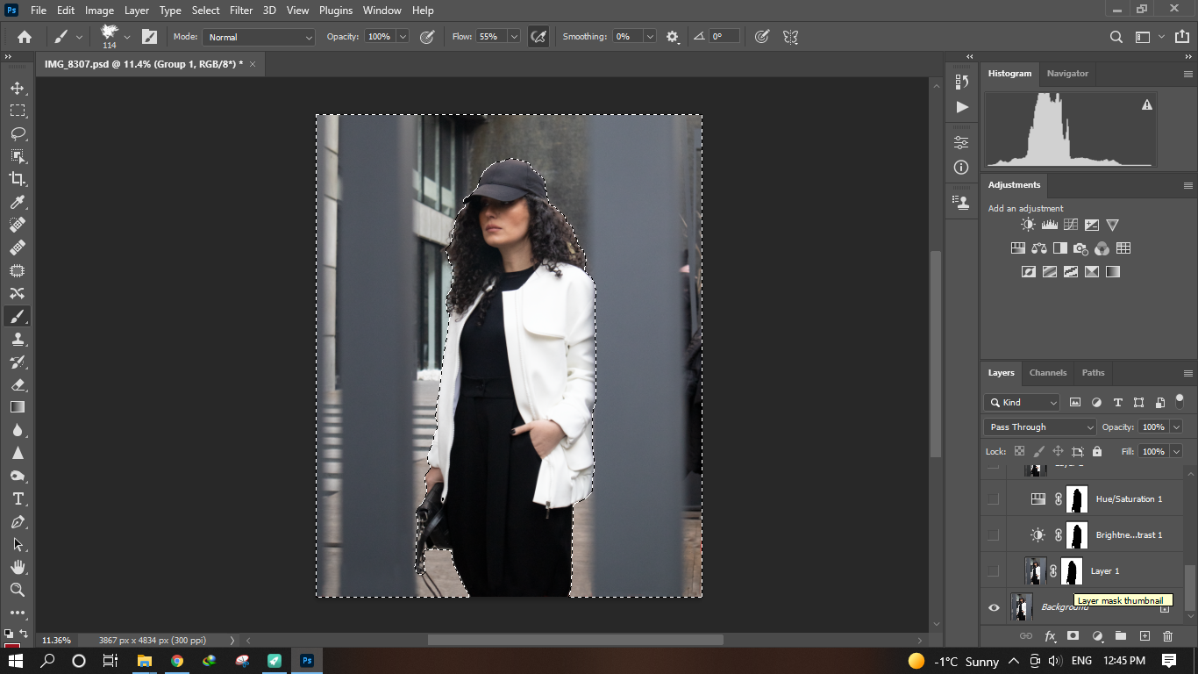Screen dimensions: 1198x674
Task: Click the Layer 1 mask thumbnail
Action: (x=1072, y=571)
